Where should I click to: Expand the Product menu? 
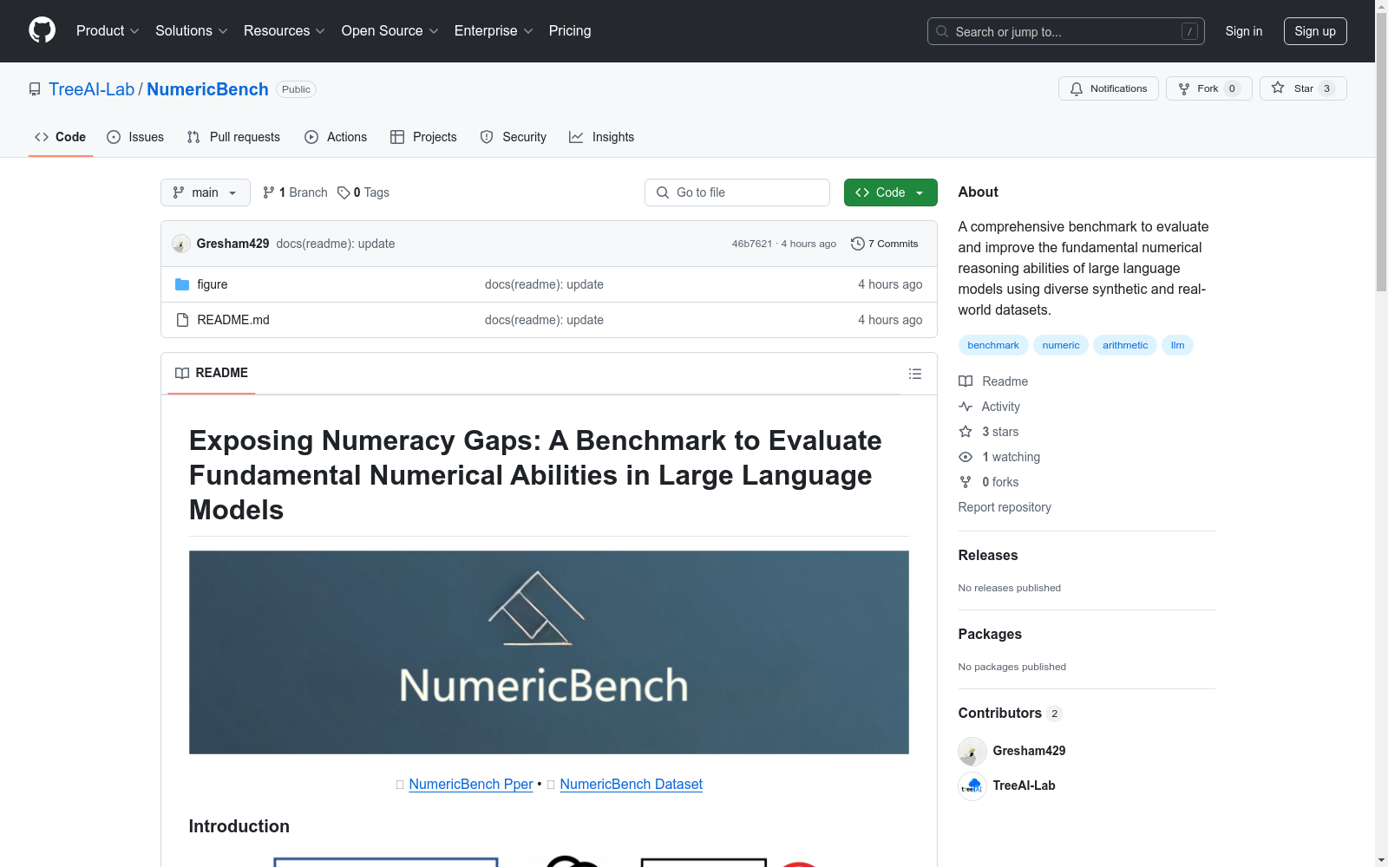(x=108, y=30)
